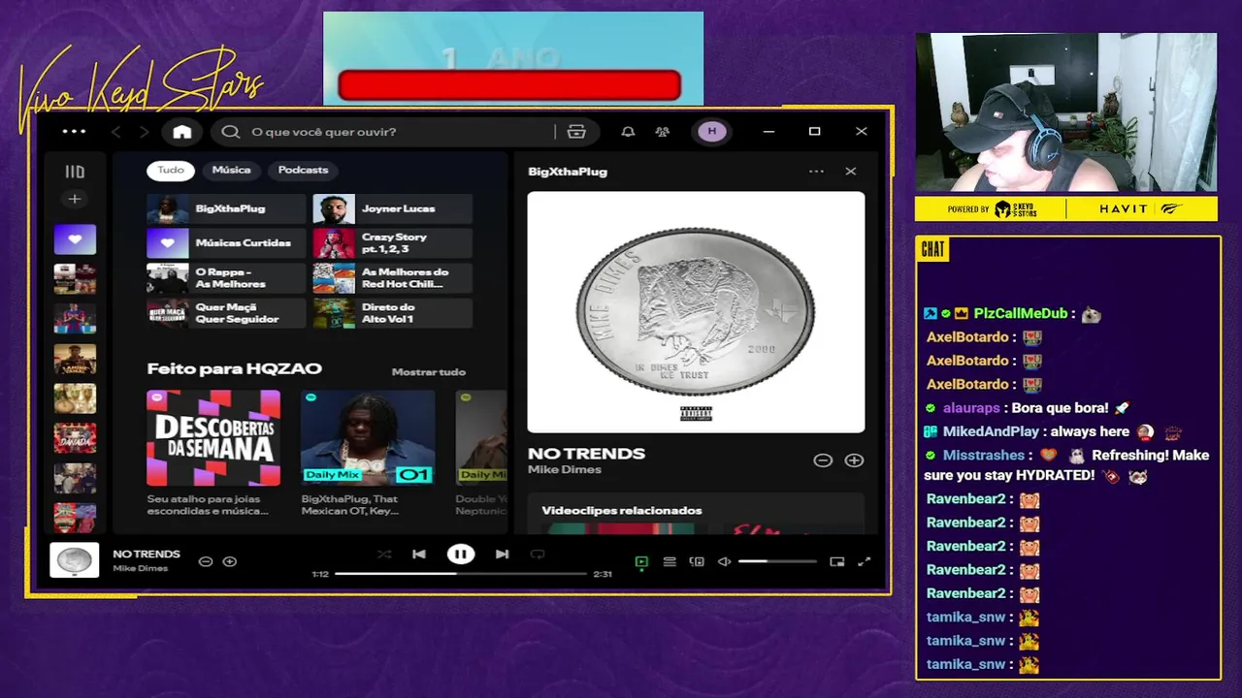Open the friend activity icon
Image resolution: width=1242 pixels, height=698 pixels.
(x=663, y=132)
